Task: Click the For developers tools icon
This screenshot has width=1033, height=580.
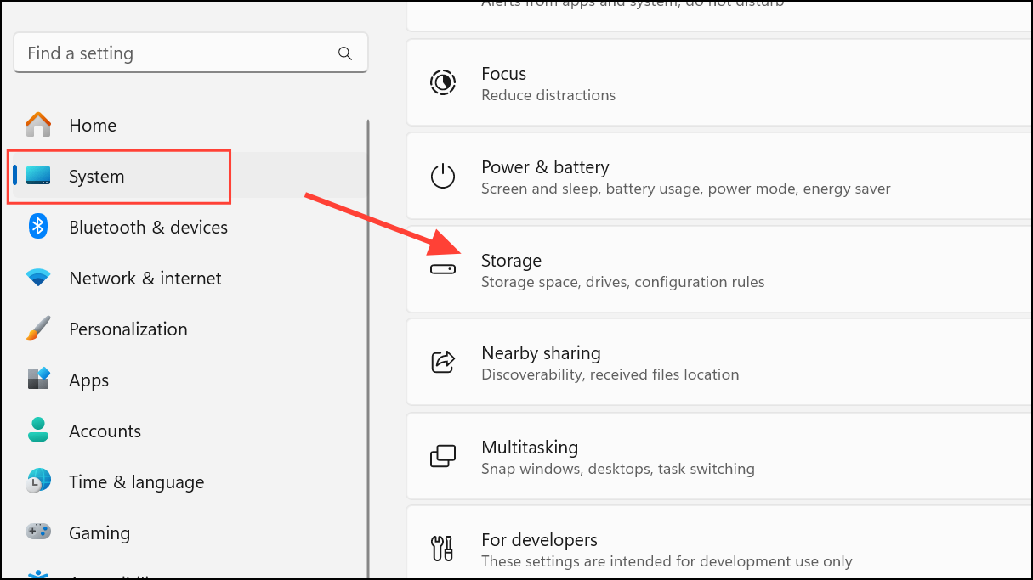Action: 442,549
